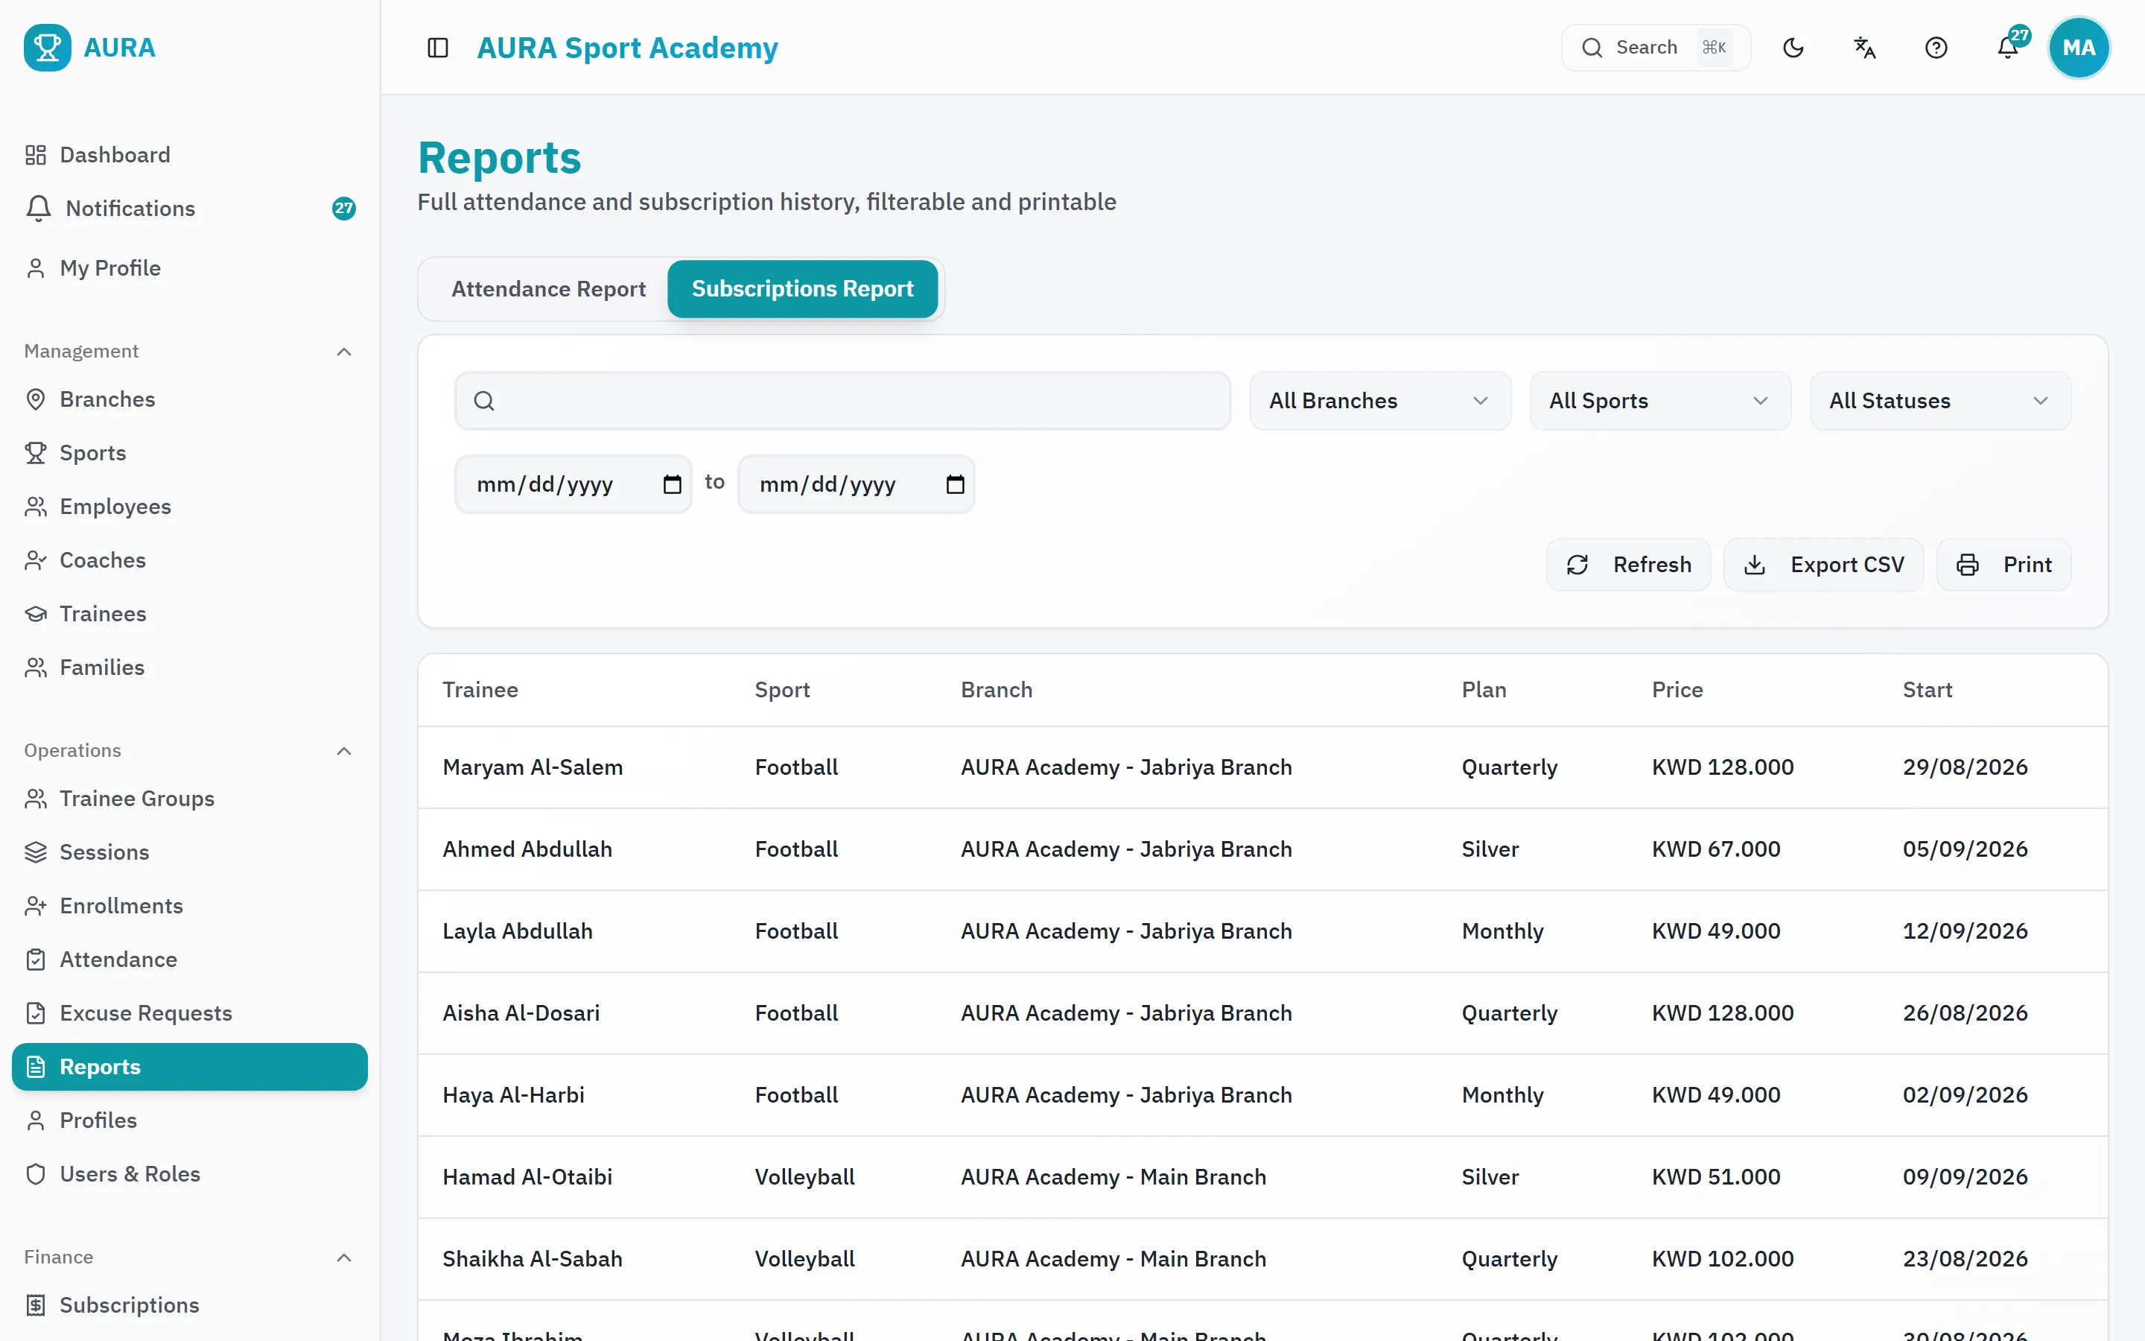
Task: Open the Sports section
Action: (x=190, y=452)
